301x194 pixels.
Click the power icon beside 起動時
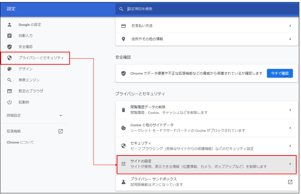coord(10,102)
